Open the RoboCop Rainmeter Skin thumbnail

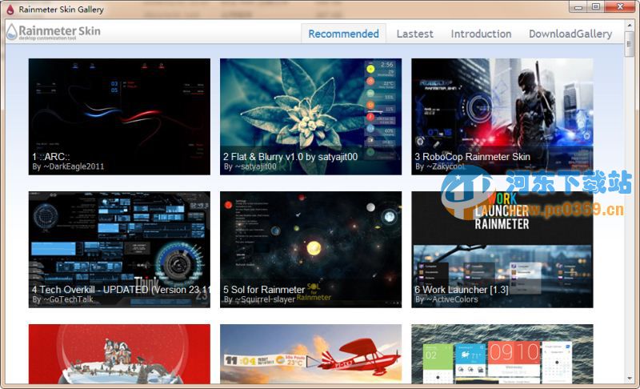[x=502, y=117]
